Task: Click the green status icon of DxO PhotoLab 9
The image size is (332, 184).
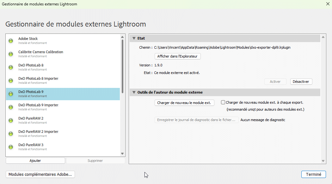Action: click(11, 94)
